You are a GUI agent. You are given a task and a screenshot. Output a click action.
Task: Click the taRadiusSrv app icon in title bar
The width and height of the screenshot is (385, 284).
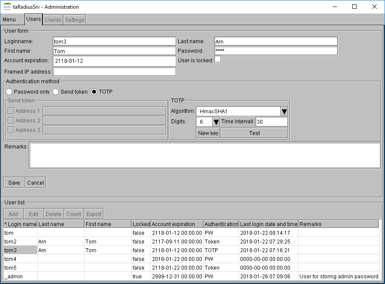[7, 7]
